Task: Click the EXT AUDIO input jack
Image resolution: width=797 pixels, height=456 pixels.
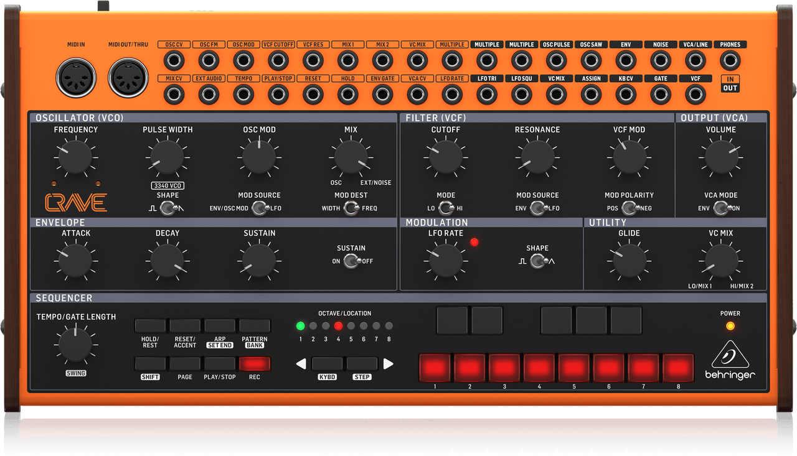Action: pyautogui.click(x=209, y=95)
